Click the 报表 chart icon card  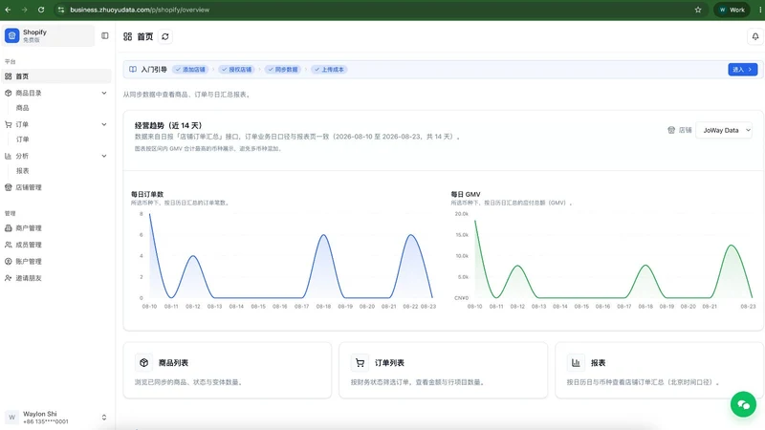coord(576,363)
